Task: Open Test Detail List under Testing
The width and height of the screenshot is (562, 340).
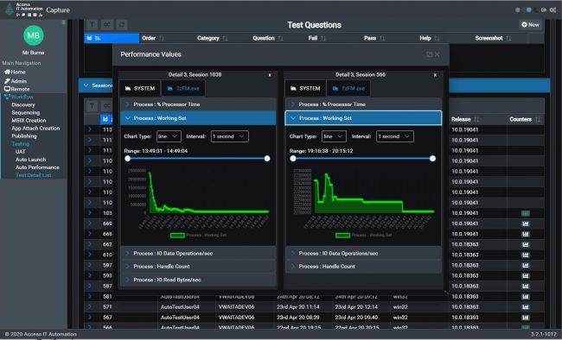Action: tap(34, 175)
